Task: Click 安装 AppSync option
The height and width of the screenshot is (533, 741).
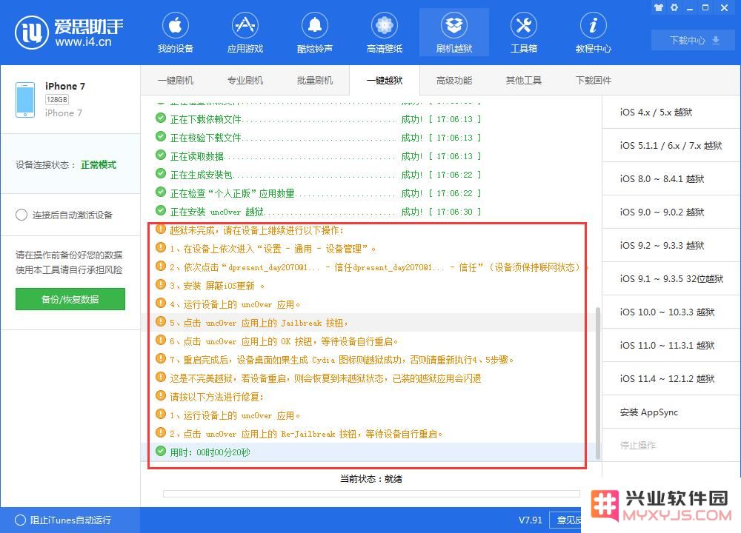Action: point(671,412)
